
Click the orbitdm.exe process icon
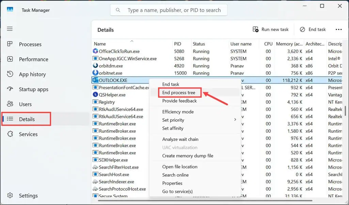pos(95,66)
